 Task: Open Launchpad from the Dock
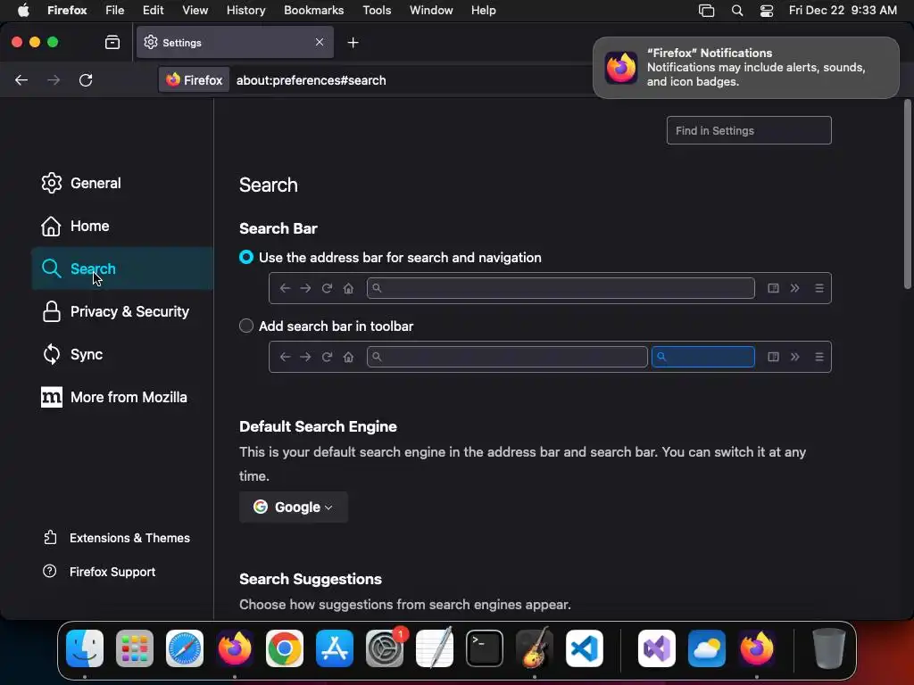click(x=135, y=648)
